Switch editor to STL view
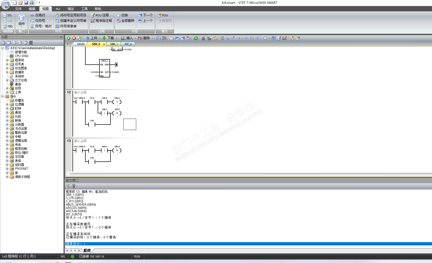This screenshot has height=263, width=432. [x=8, y=15]
